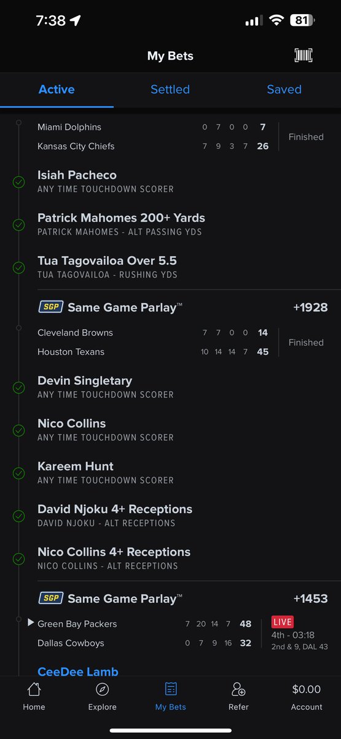Open the barcode scanner icon
Image resolution: width=341 pixels, height=739 pixels.
(304, 55)
